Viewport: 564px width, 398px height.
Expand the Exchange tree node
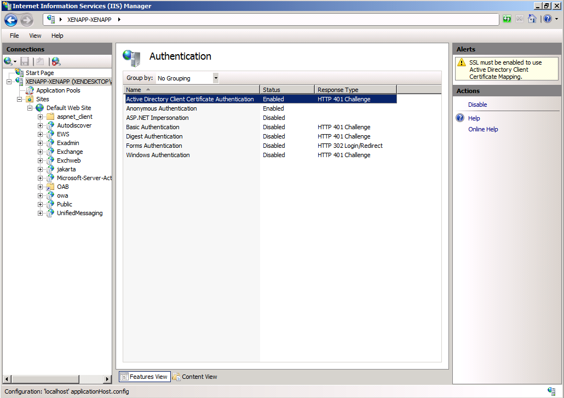click(x=41, y=152)
